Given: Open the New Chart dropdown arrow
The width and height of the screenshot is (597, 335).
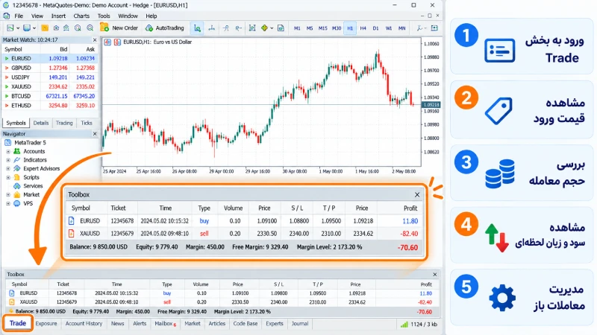Looking at the screenshot, I should click(17, 28).
